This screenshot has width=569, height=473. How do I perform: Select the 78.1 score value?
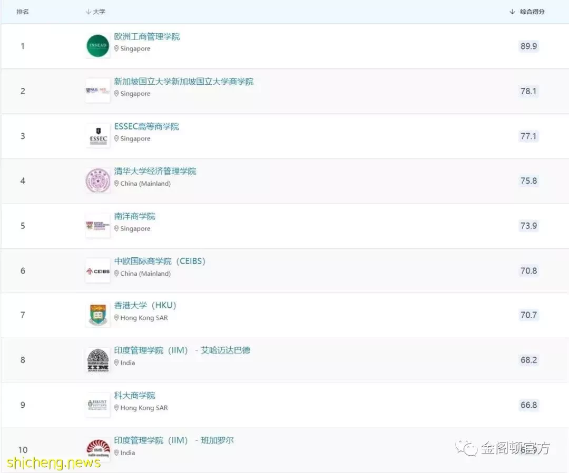[529, 91]
